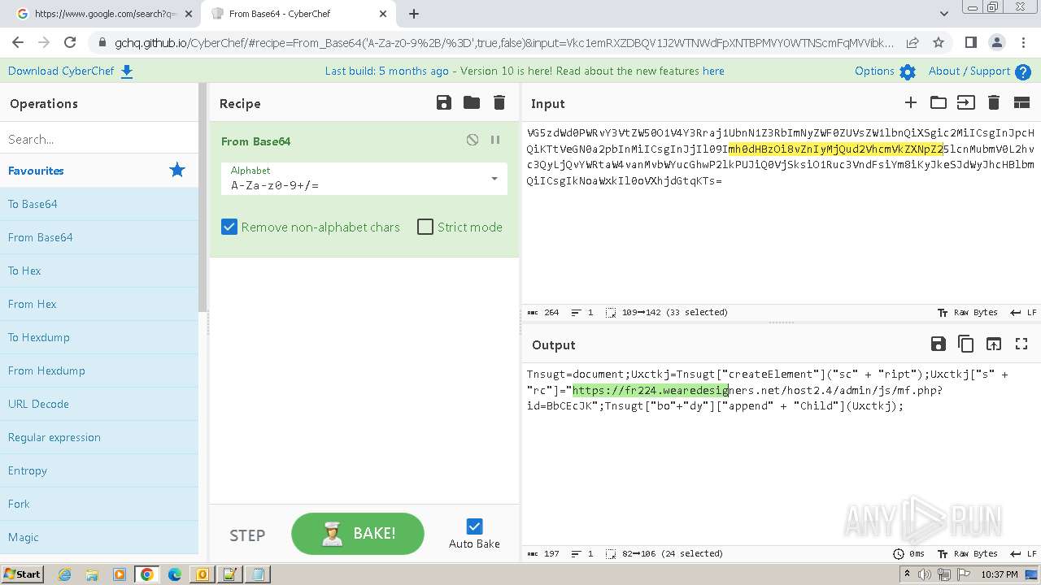The height and width of the screenshot is (585, 1041).
Task: Select the To Hex operation
Action: [99, 271]
